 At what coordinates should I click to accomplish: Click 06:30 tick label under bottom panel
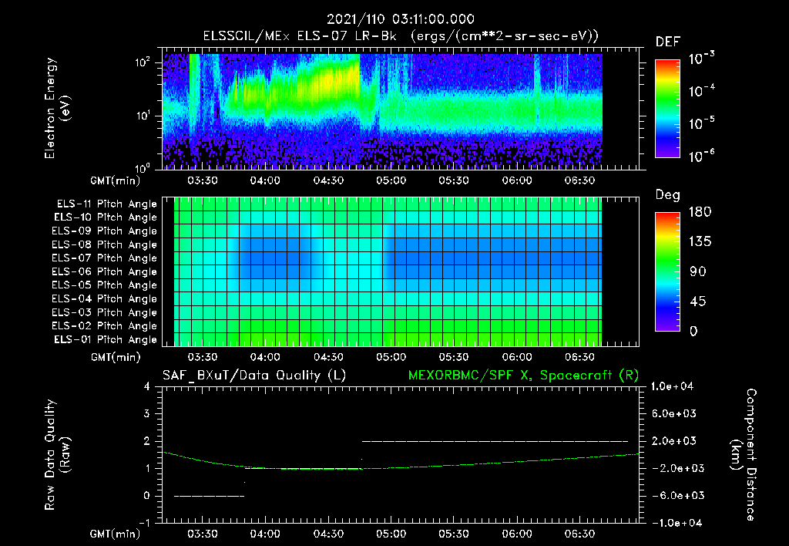[x=579, y=534]
